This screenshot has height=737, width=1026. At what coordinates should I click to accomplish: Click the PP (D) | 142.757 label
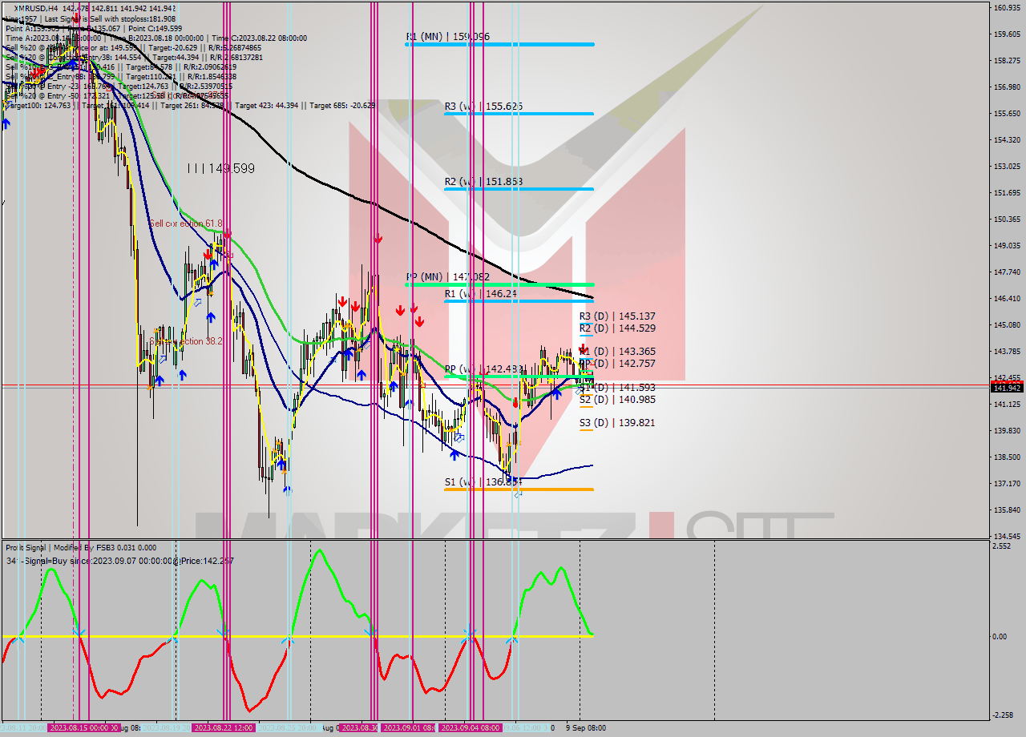(617, 363)
